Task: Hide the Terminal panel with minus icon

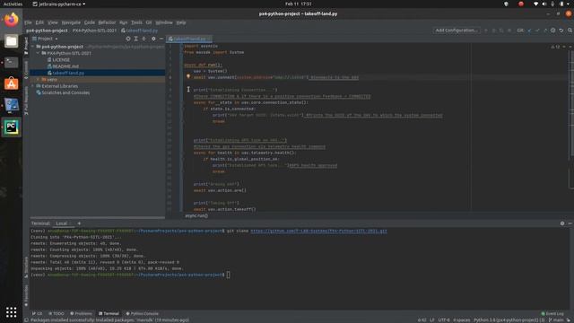Action: click(570, 223)
